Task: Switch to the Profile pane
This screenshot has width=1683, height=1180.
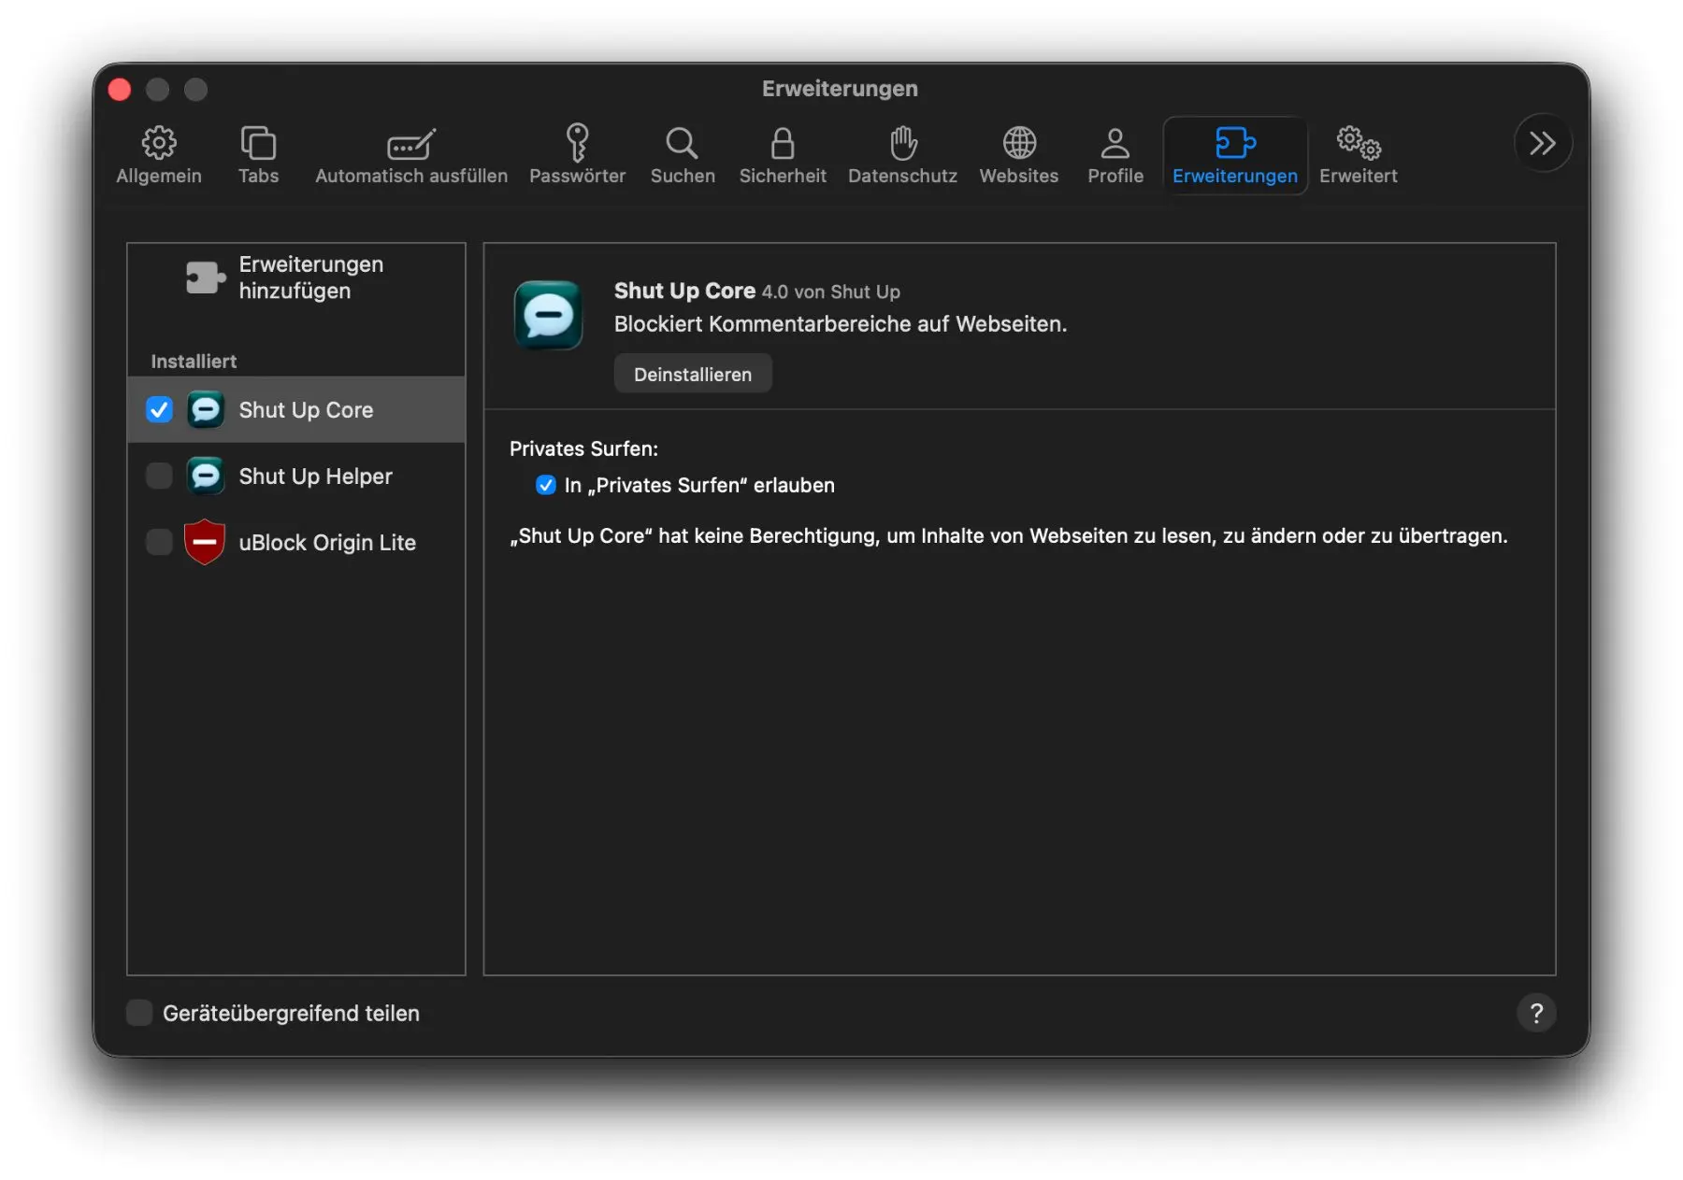Action: pos(1115,155)
